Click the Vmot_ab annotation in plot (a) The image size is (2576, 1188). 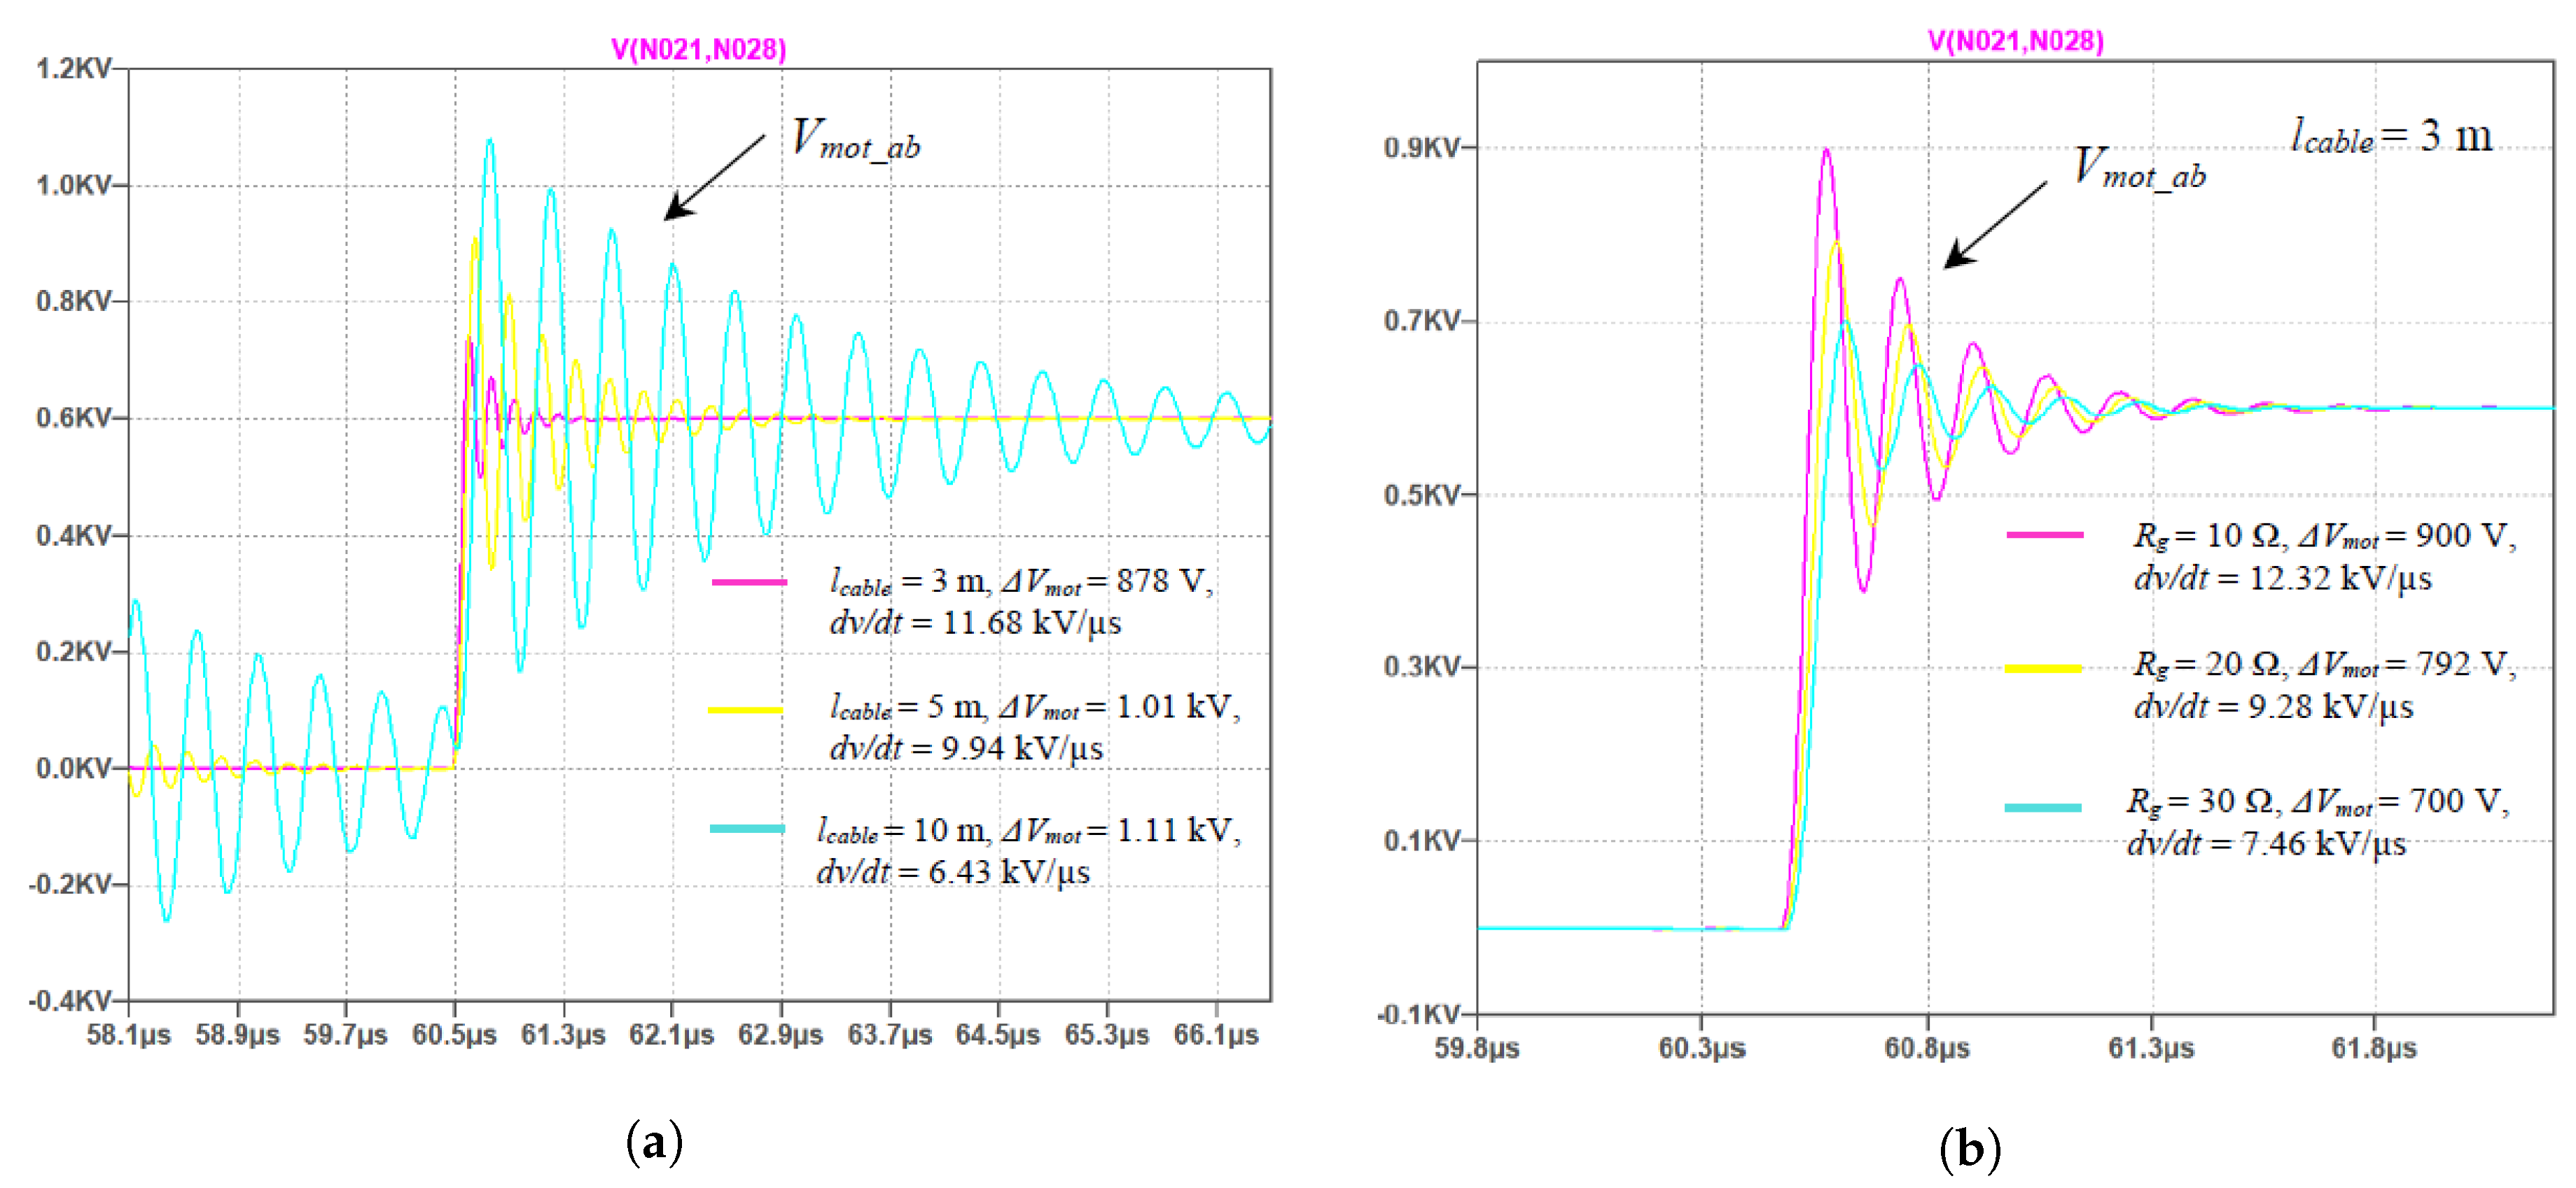(855, 139)
